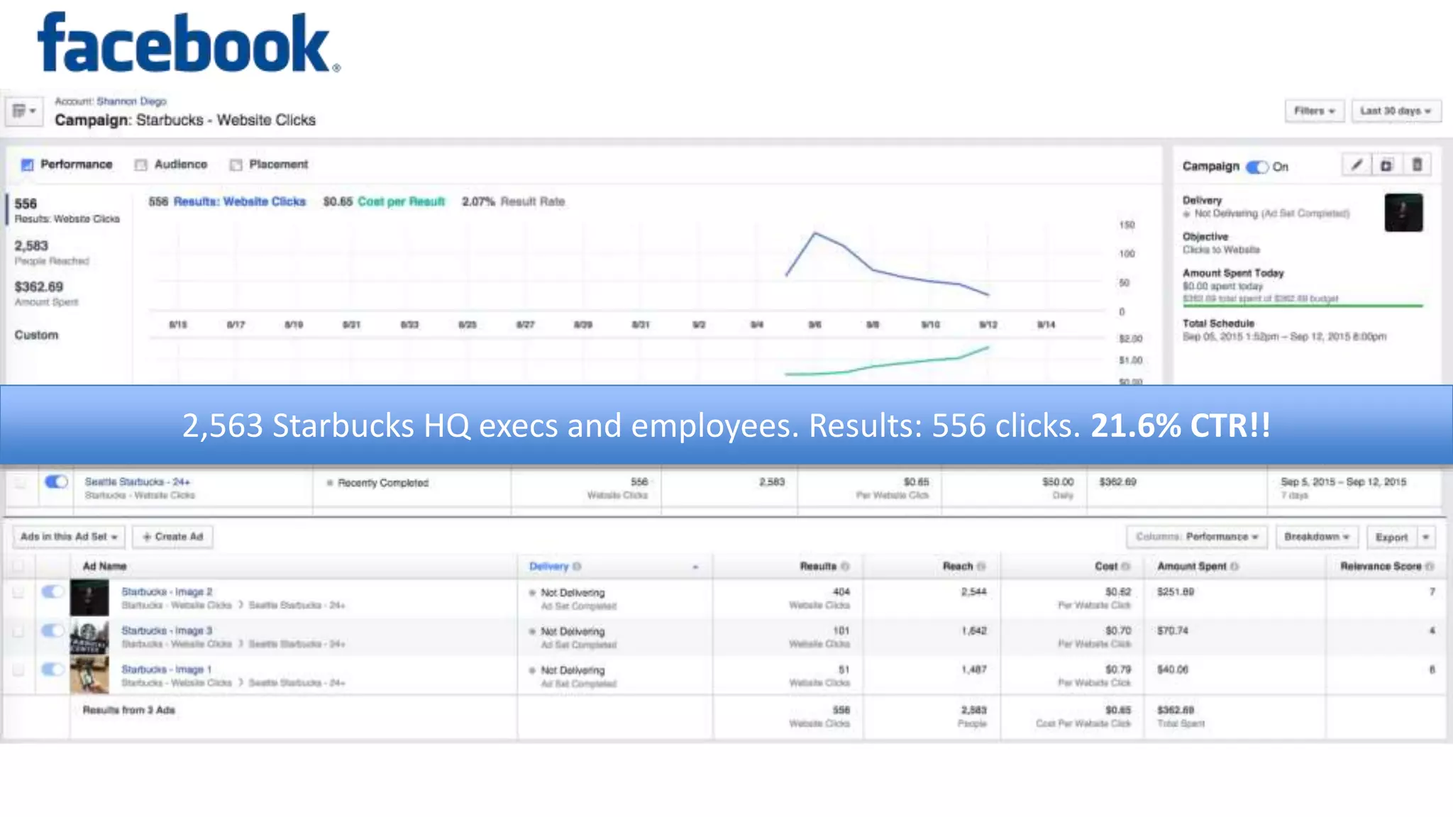Screen dimensions: 1453x817
Task: Click the Starbucks - Image 1 ad thumbnail
Action: click(89, 674)
